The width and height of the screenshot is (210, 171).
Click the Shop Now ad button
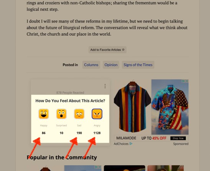point(178,138)
